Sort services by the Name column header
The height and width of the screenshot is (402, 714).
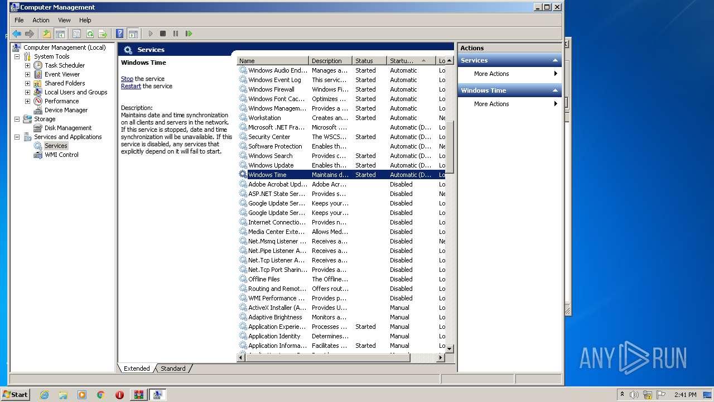tap(273, 61)
